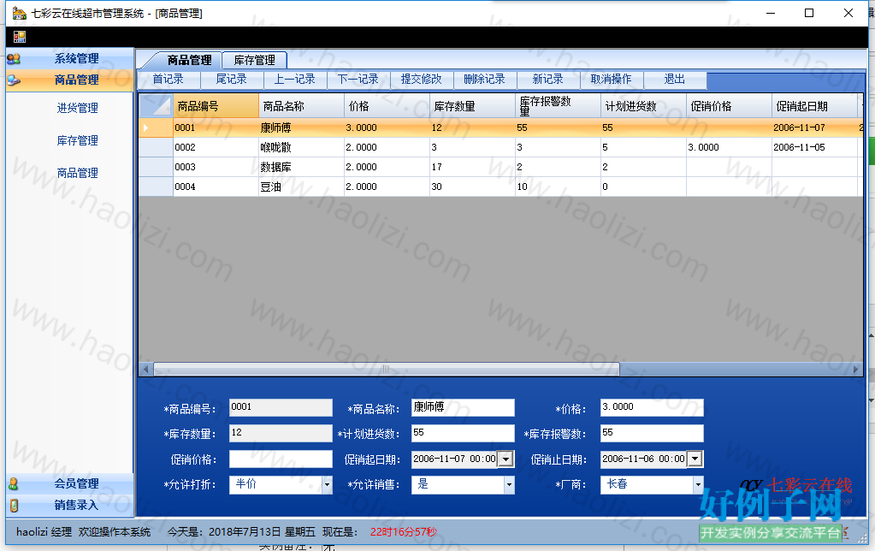Sort by 商品编号 column header
The image size is (875, 551).
point(216,106)
